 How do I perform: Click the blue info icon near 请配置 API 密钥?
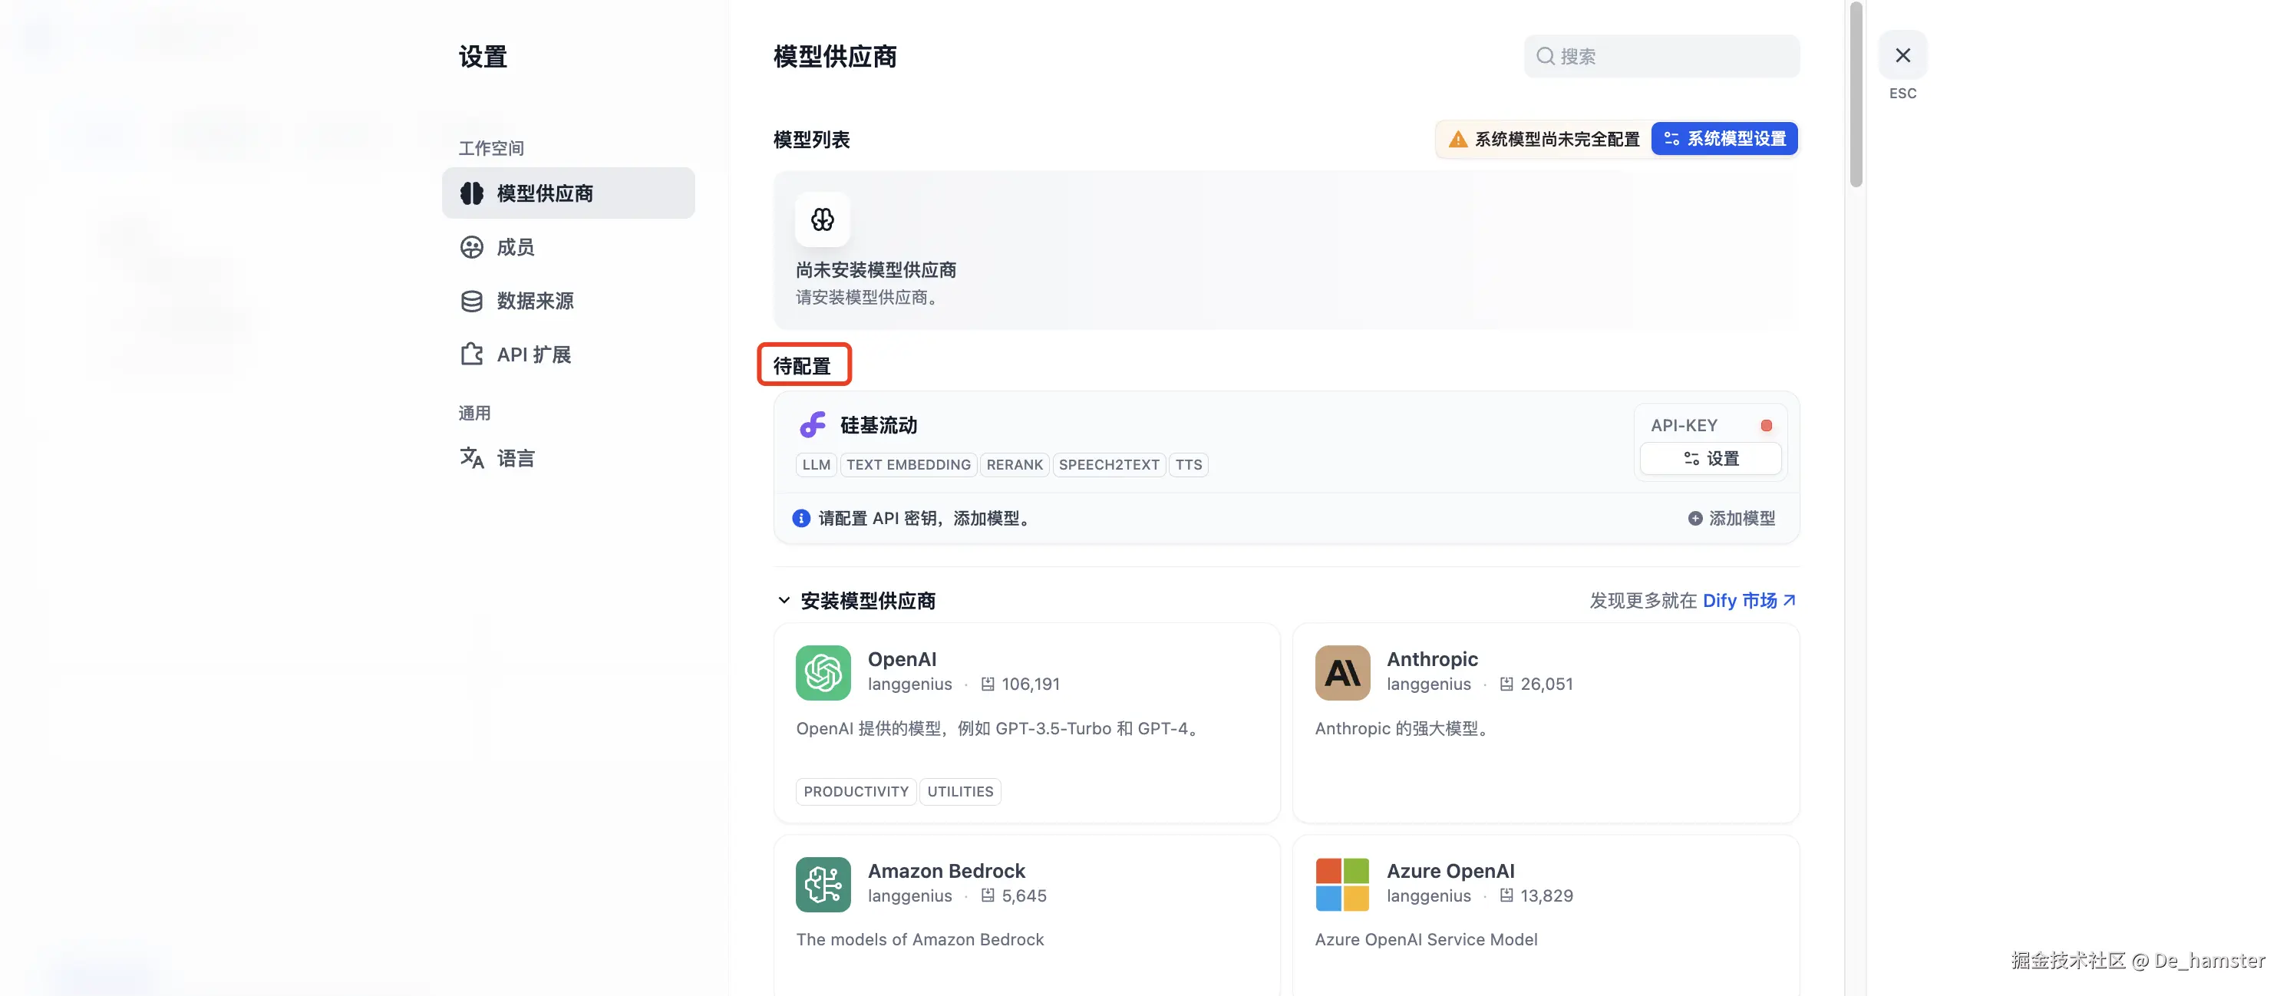[801, 518]
